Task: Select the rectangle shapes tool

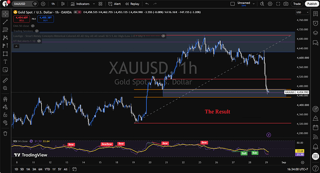Action: 5,54
